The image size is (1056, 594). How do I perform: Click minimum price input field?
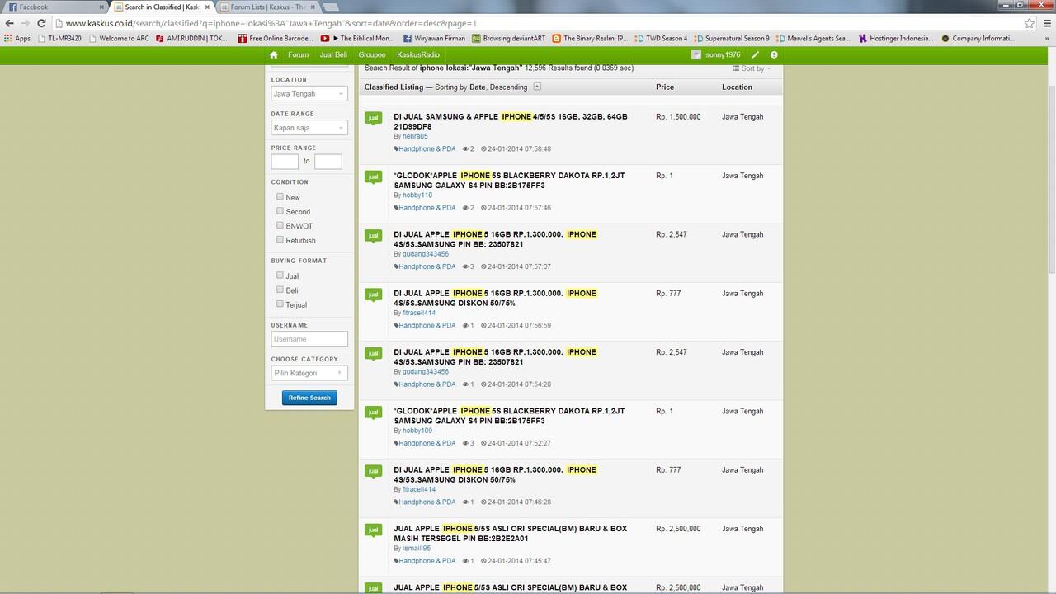point(285,162)
